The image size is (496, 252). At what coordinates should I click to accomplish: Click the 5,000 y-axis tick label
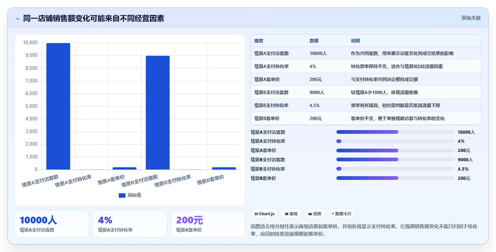point(31,106)
